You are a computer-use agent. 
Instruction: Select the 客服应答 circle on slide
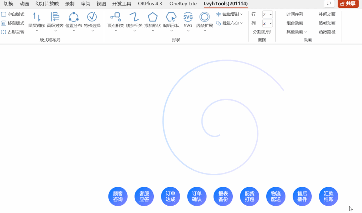(144, 197)
